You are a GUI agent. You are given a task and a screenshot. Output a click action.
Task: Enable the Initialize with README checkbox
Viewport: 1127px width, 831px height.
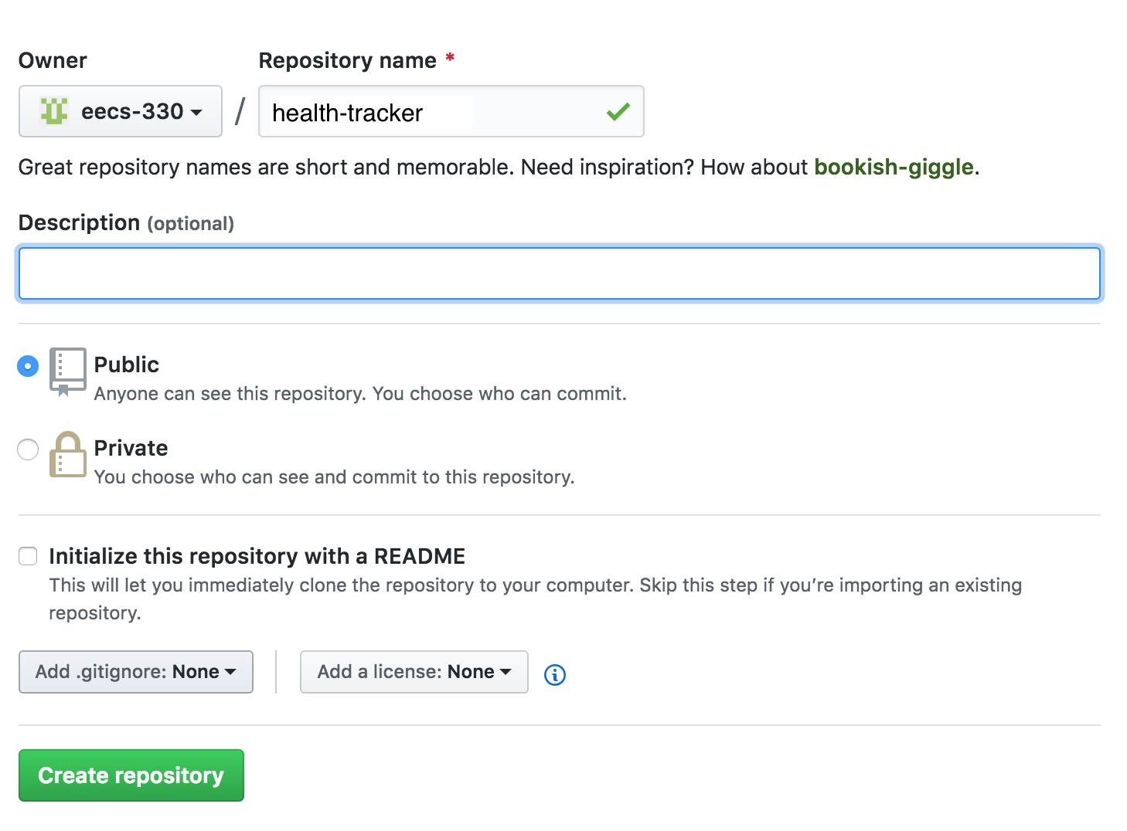point(28,556)
